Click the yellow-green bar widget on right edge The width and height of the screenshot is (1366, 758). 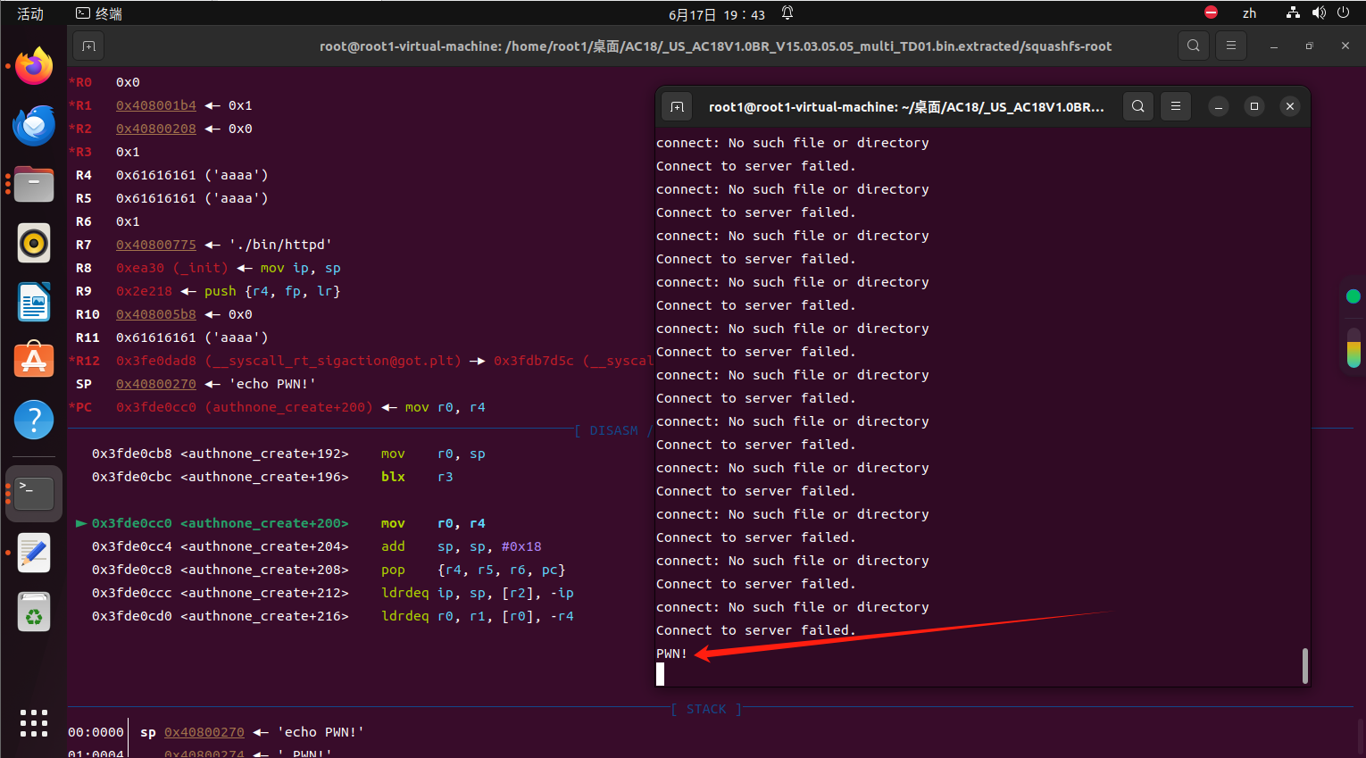(1354, 347)
